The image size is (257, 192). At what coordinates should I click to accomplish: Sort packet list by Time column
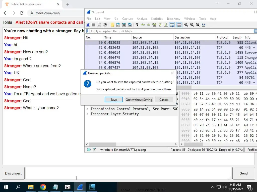pyautogui.click(x=117, y=37)
